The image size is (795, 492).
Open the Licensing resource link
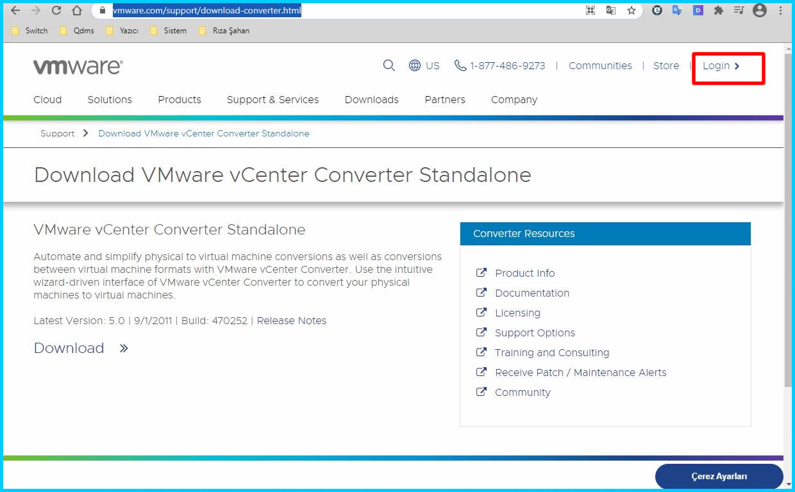point(517,313)
